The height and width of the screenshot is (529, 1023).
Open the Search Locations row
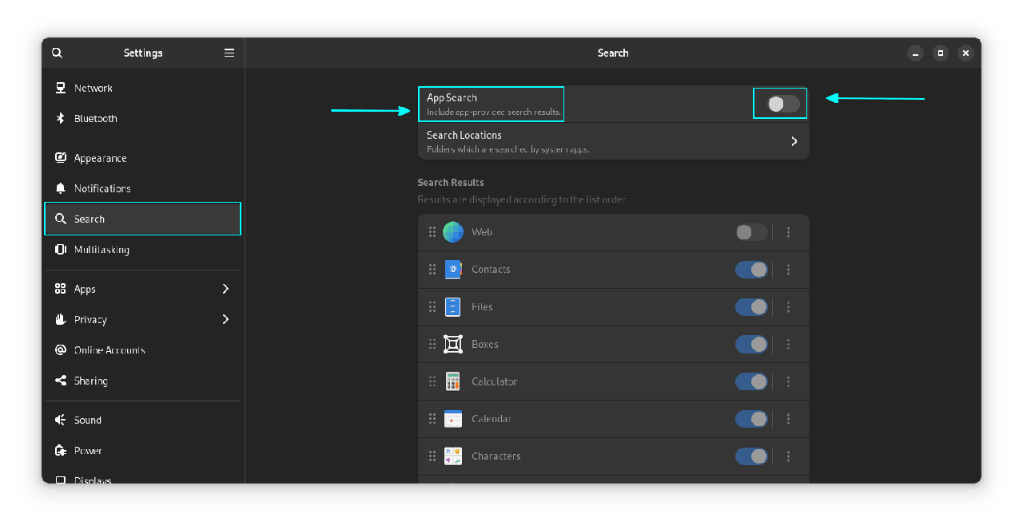click(x=613, y=141)
